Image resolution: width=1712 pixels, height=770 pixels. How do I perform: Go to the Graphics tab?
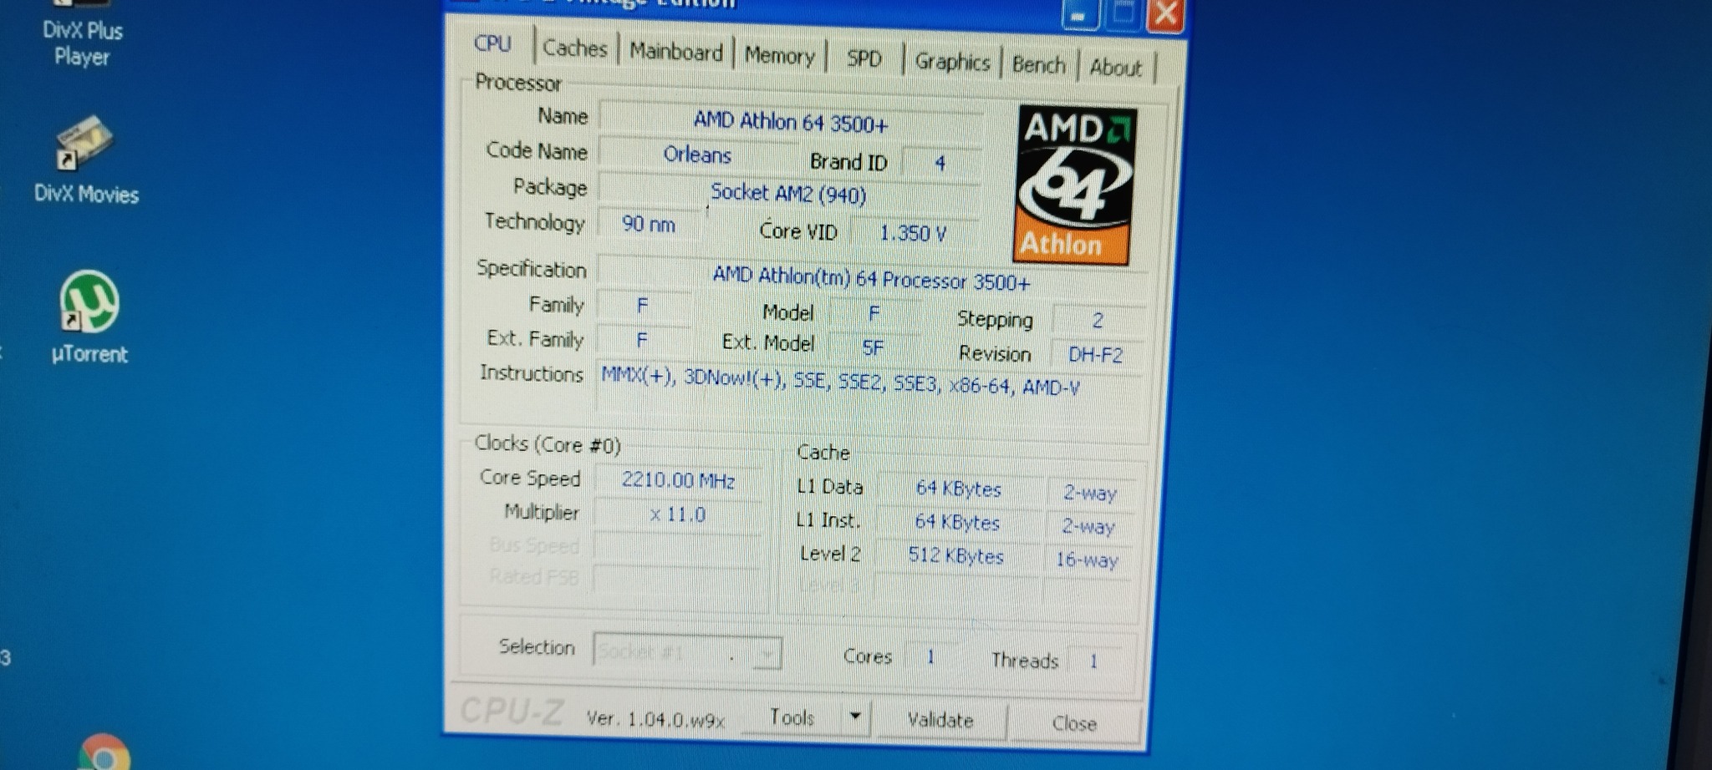(952, 62)
